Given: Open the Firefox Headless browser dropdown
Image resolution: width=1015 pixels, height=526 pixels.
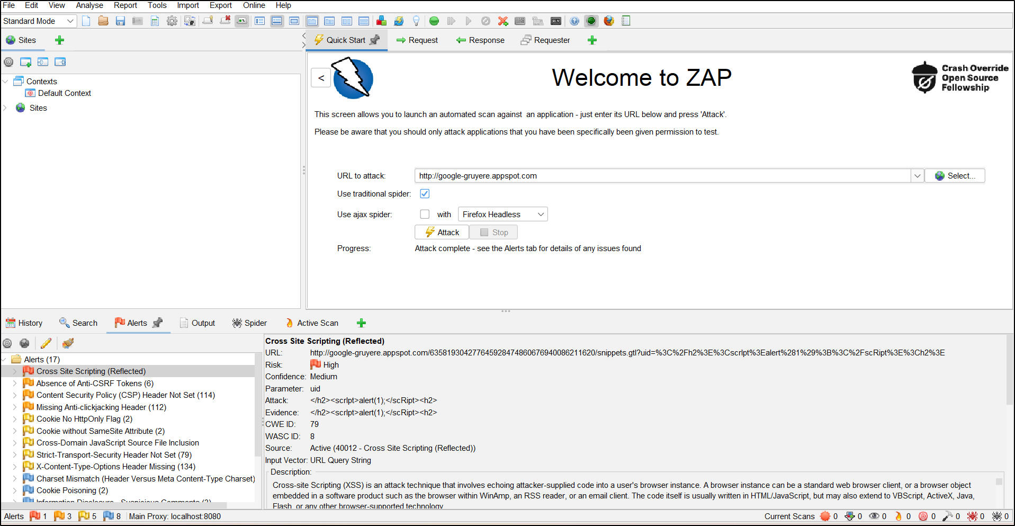Looking at the screenshot, I should click(502, 215).
